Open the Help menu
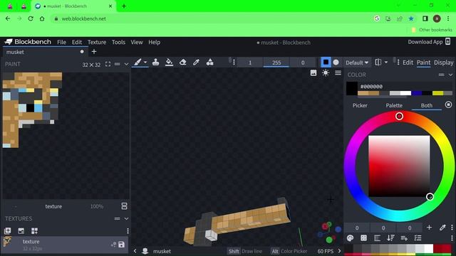The width and height of the screenshot is (456, 256). [x=154, y=42]
